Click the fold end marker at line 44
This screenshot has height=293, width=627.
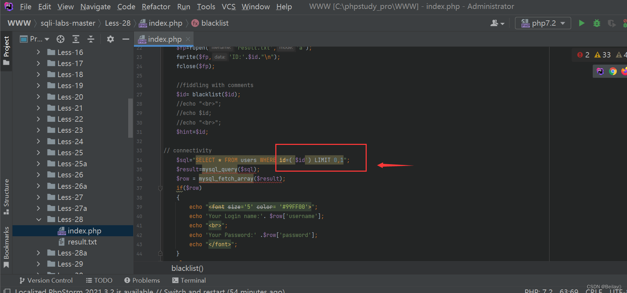(x=160, y=253)
